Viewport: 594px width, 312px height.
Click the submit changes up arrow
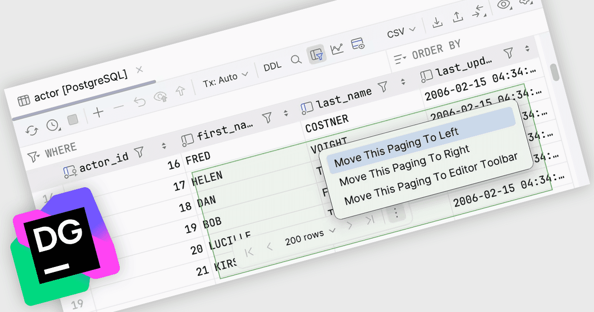(x=180, y=91)
